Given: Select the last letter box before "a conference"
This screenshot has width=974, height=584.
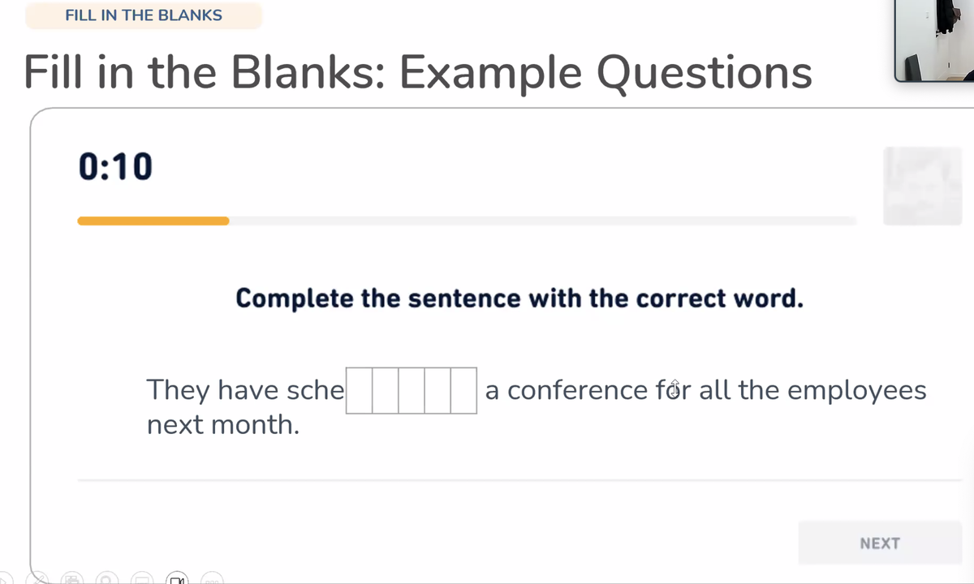Looking at the screenshot, I should 463,391.
